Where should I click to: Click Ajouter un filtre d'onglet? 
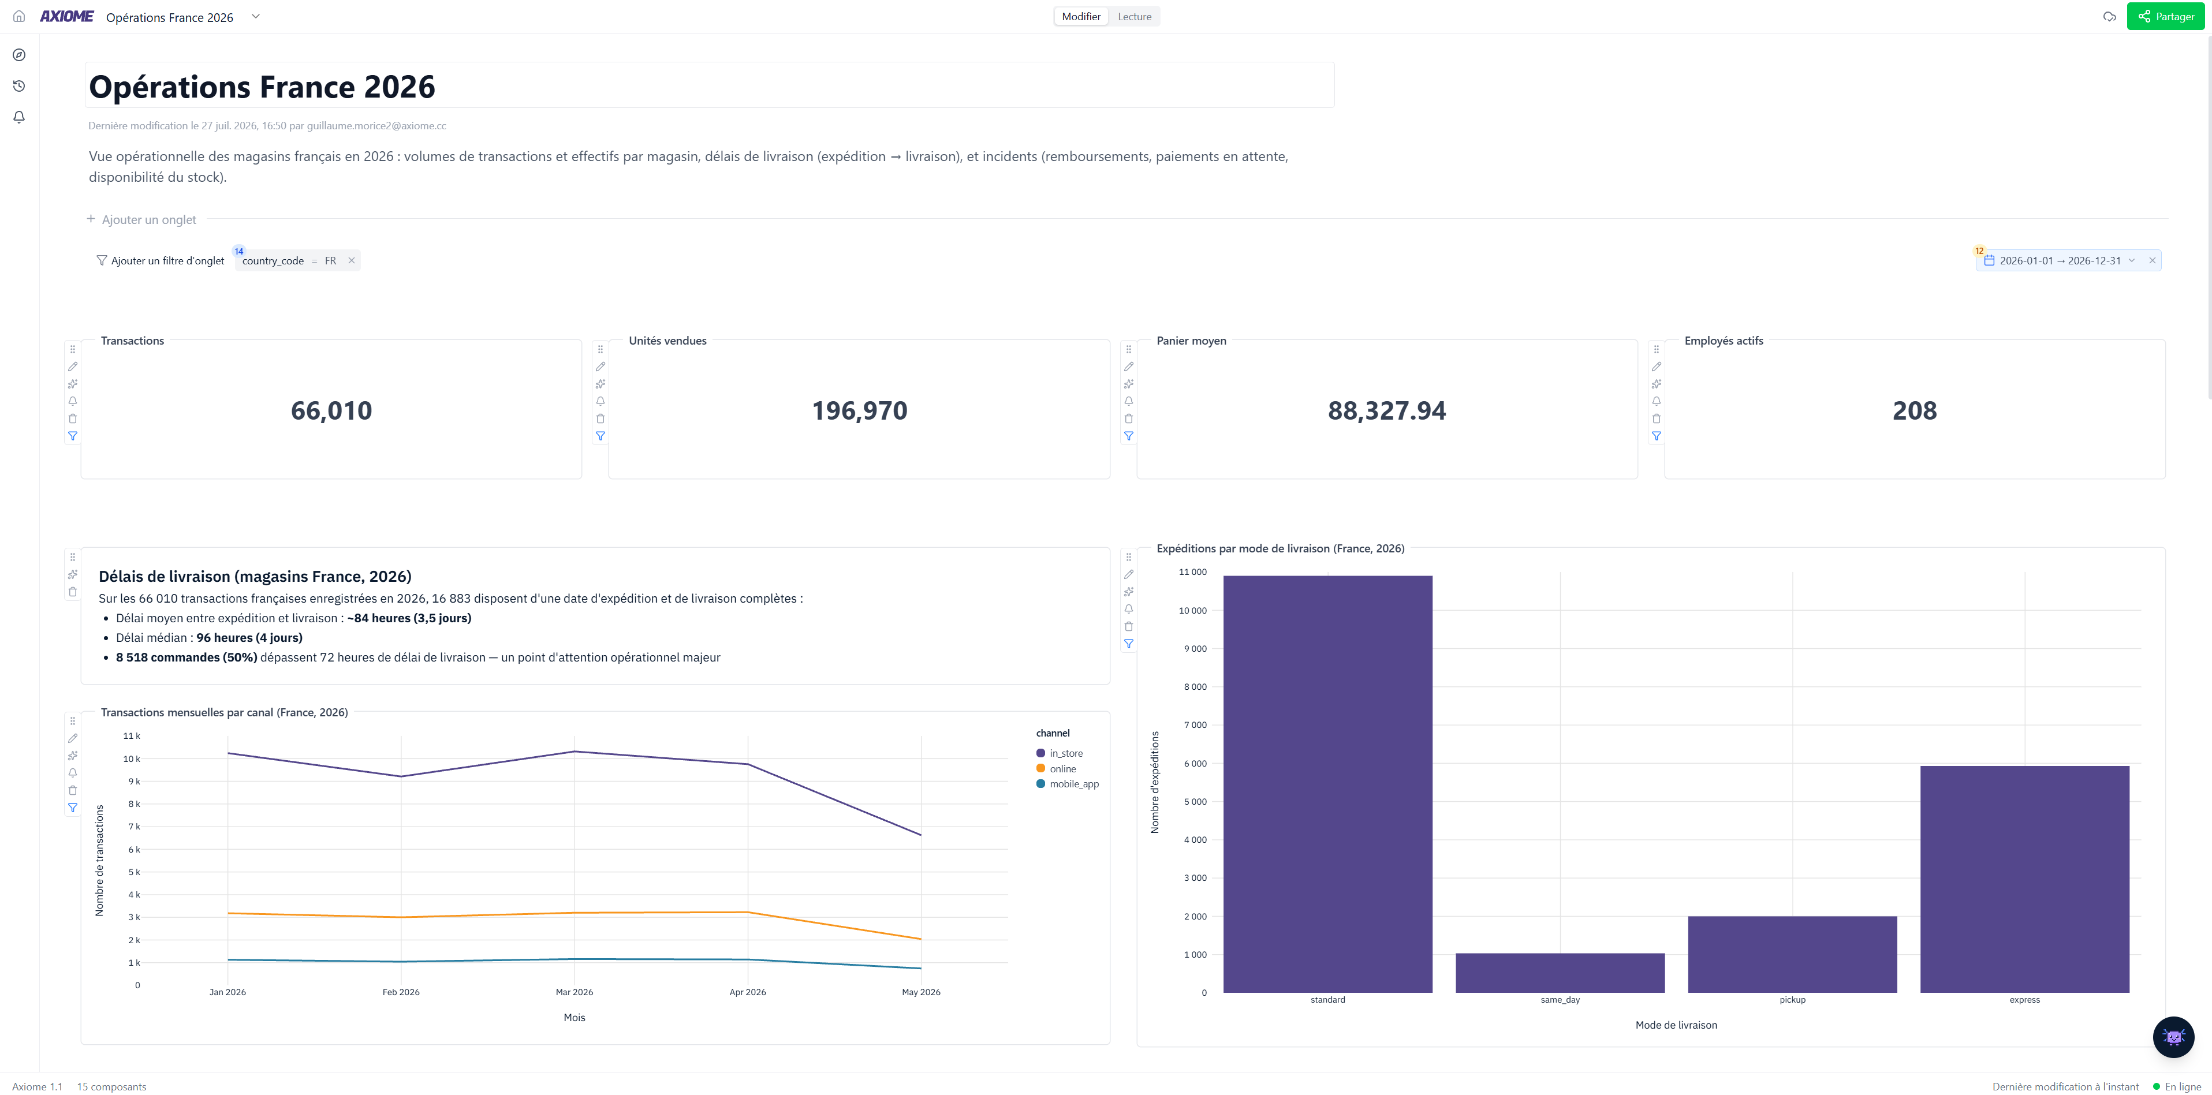point(160,261)
